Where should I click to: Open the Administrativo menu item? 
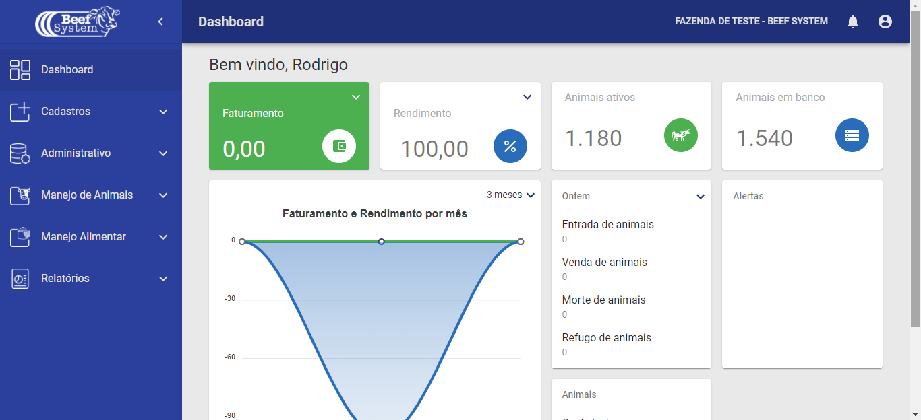(x=91, y=153)
